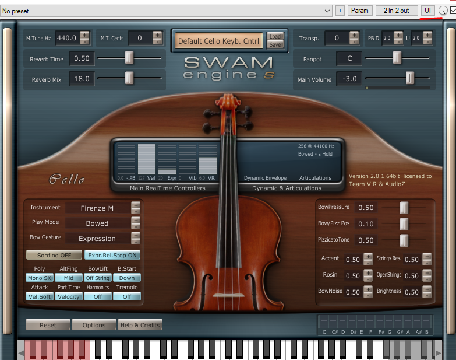This screenshot has height=360, width=456.
Task: Click the M.Tune Hz value 440.0
Action: coord(67,38)
